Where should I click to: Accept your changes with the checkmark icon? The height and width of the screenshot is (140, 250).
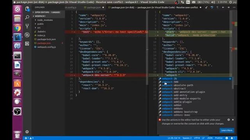click(206, 7)
